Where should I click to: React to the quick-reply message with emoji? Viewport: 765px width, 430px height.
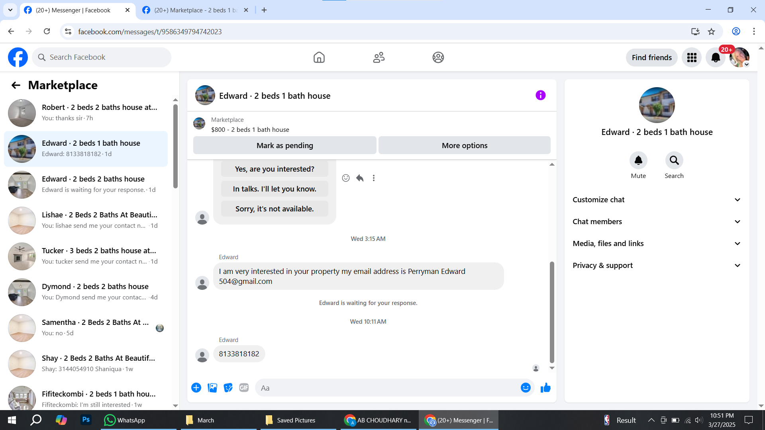click(346, 178)
